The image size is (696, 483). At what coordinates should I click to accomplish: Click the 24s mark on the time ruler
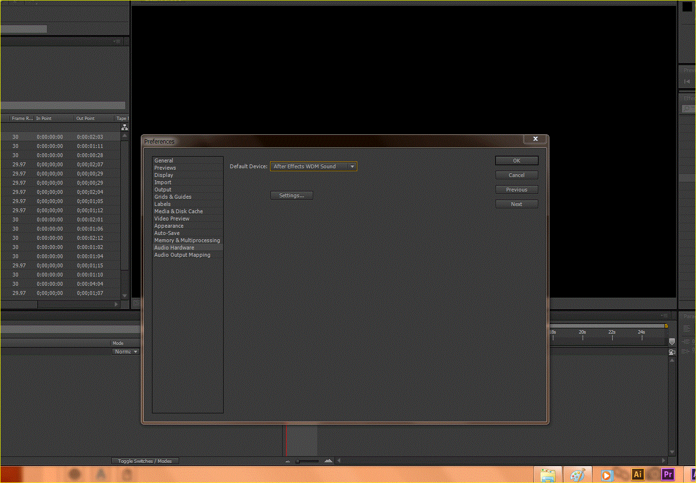[641, 332]
